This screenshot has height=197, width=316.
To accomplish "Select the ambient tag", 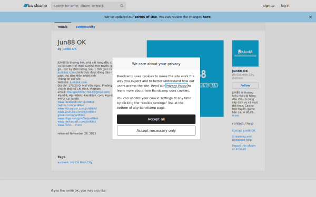I will pos(63,162).
